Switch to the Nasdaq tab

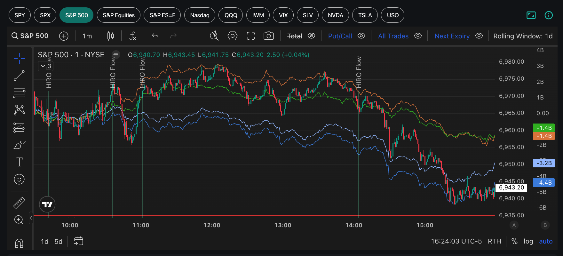pos(200,15)
